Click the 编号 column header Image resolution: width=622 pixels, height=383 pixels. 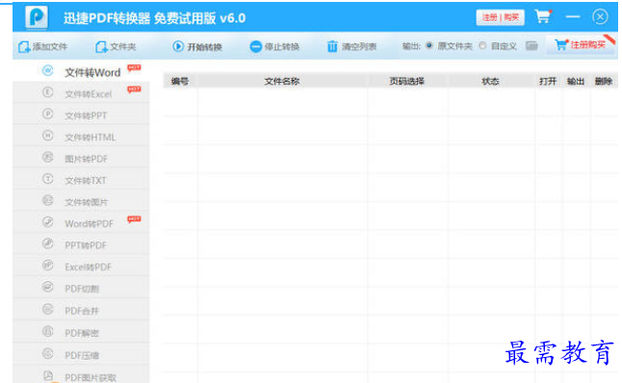tap(180, 81)
